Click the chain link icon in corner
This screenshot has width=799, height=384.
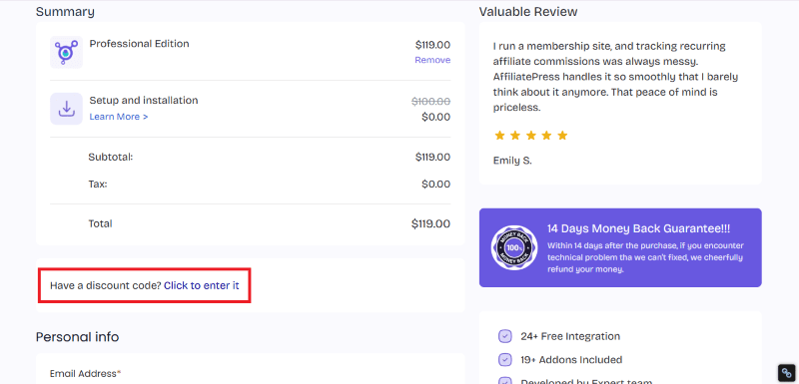787,373
